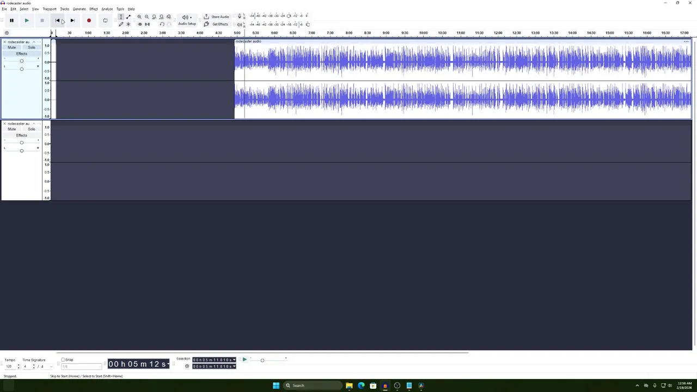This screenshot has height=392, width=697.
Task: Skip to the start of the project
Action: (x=57, y=21)
